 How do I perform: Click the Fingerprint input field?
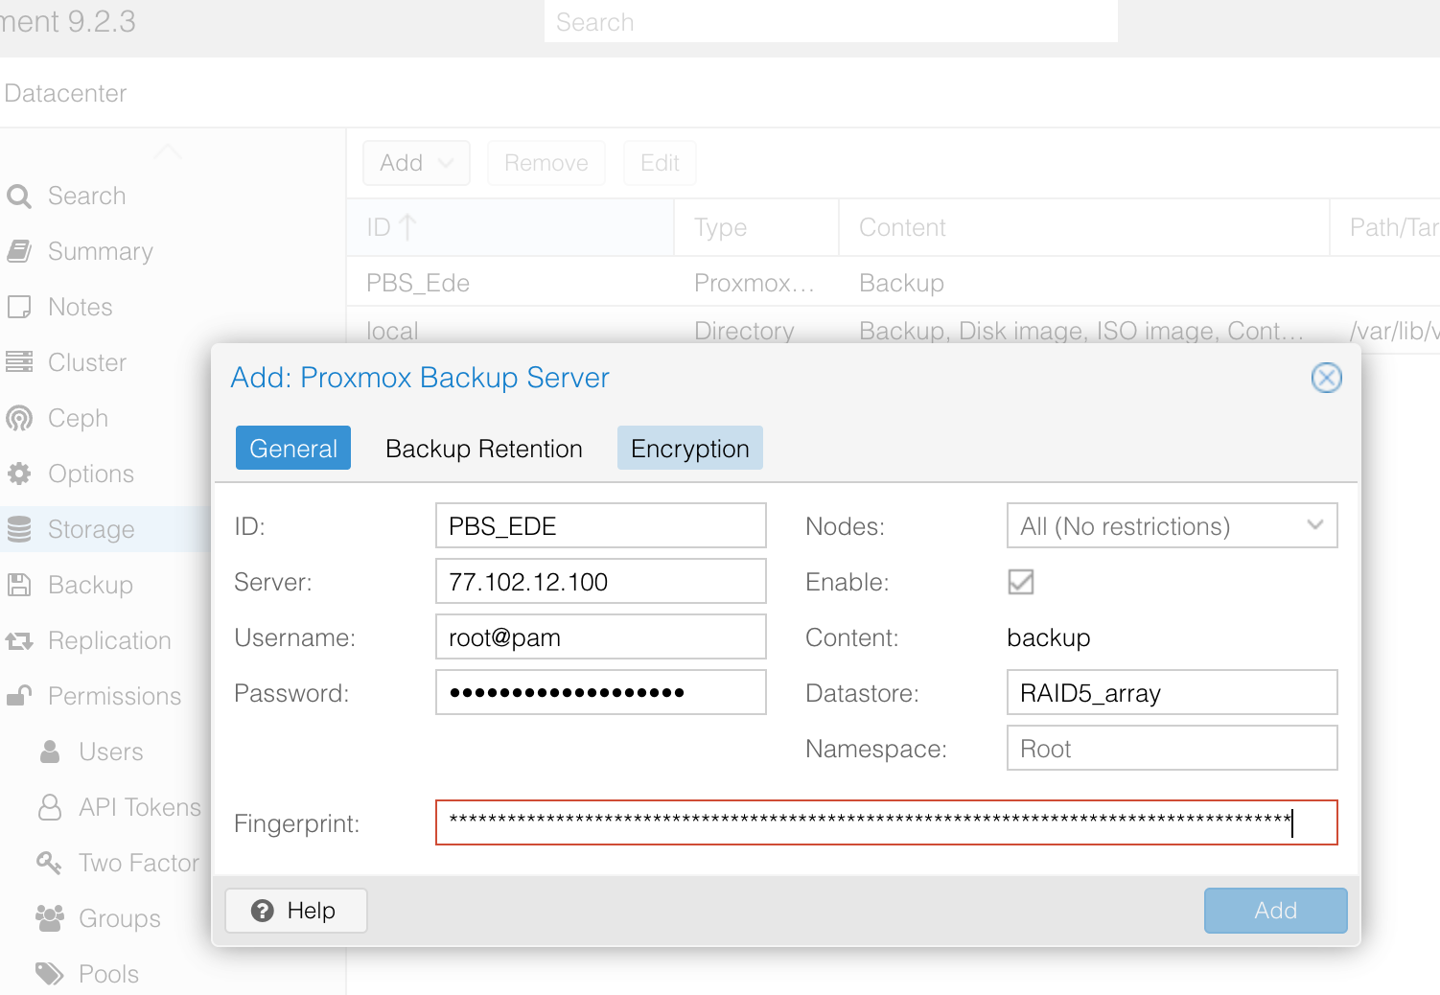click(x=887, y=823)
